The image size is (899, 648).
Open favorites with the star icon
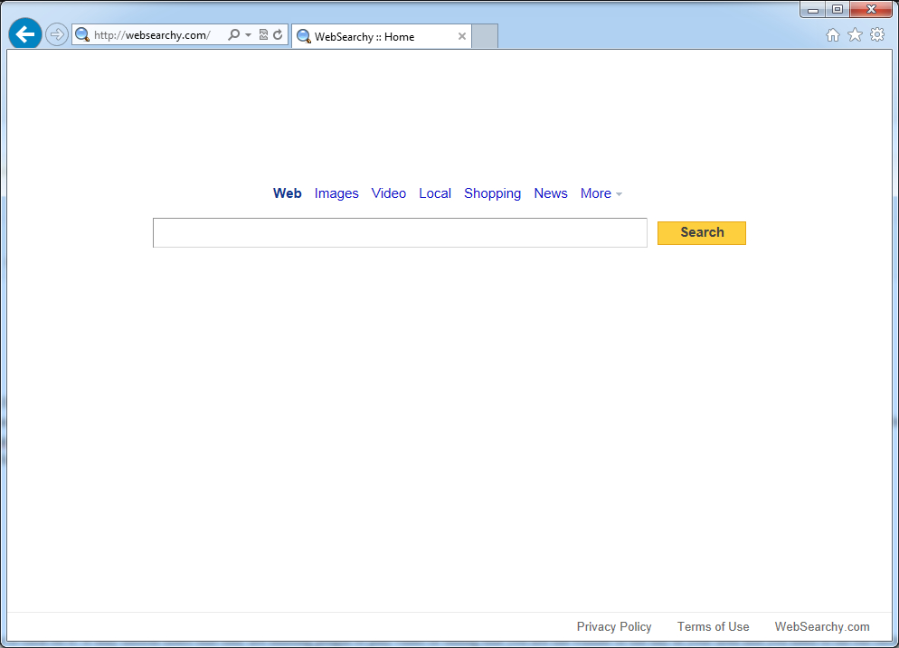(855, 35)
